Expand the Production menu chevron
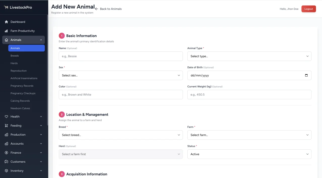Viewport: 322px width, 178px height. click(x=41, y=135)
